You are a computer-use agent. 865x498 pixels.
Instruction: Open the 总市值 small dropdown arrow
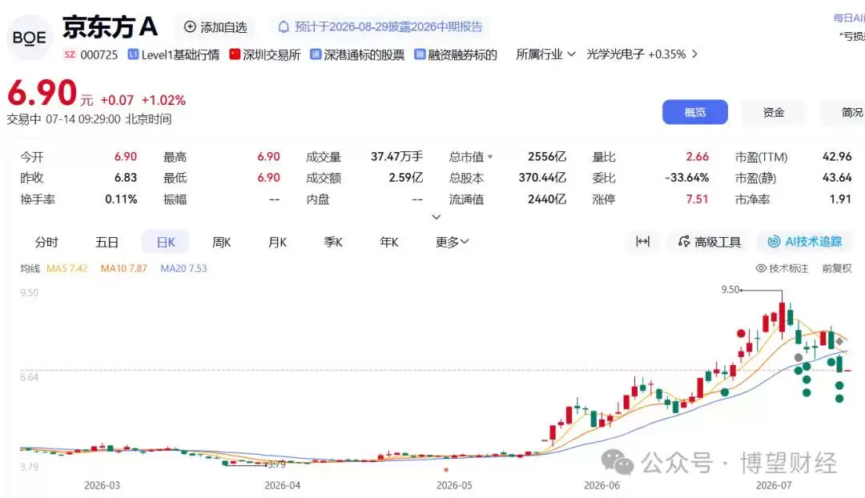pos(490,157)
